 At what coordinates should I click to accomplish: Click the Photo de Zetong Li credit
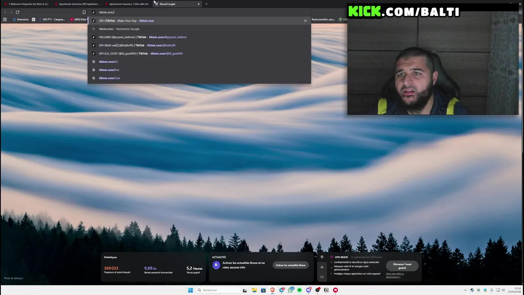tap(14, 278)
